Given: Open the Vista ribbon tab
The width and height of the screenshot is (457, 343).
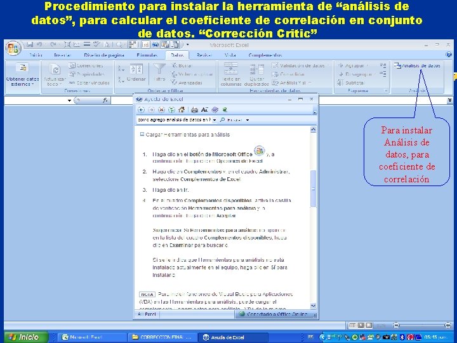Looking at the screenshot, I should coord(230,55).
